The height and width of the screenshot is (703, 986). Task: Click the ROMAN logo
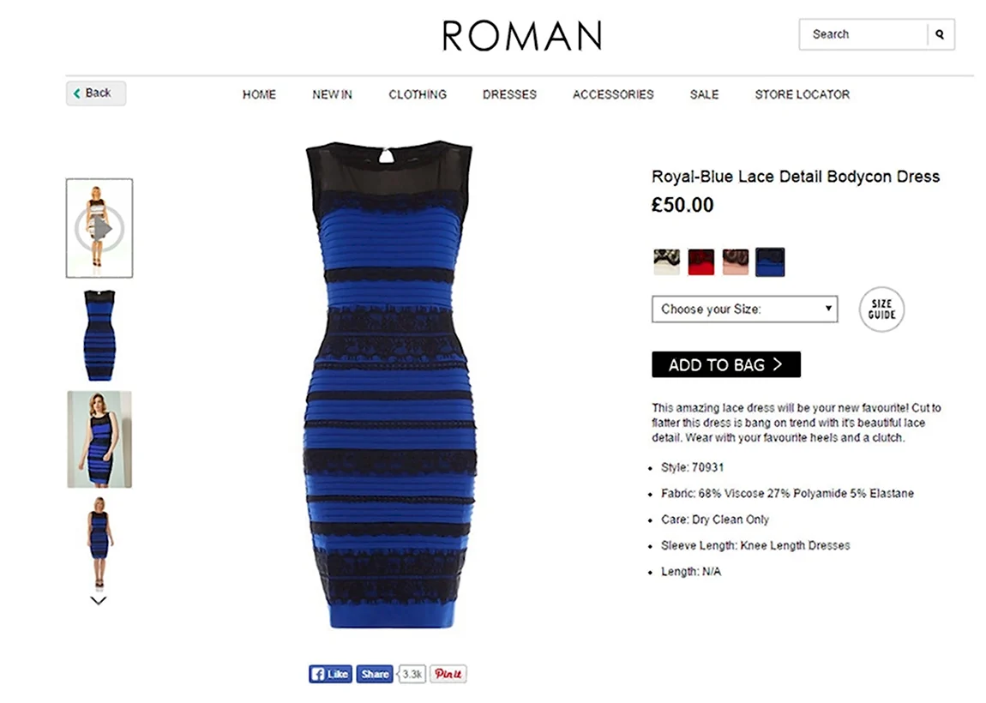[x=522, y=35]
